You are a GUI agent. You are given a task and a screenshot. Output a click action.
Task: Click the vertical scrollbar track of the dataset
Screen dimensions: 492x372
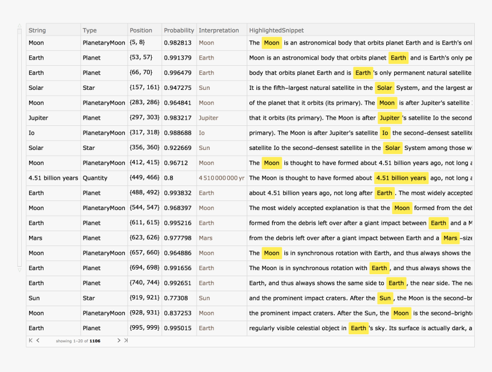click(x=19, y=148)
